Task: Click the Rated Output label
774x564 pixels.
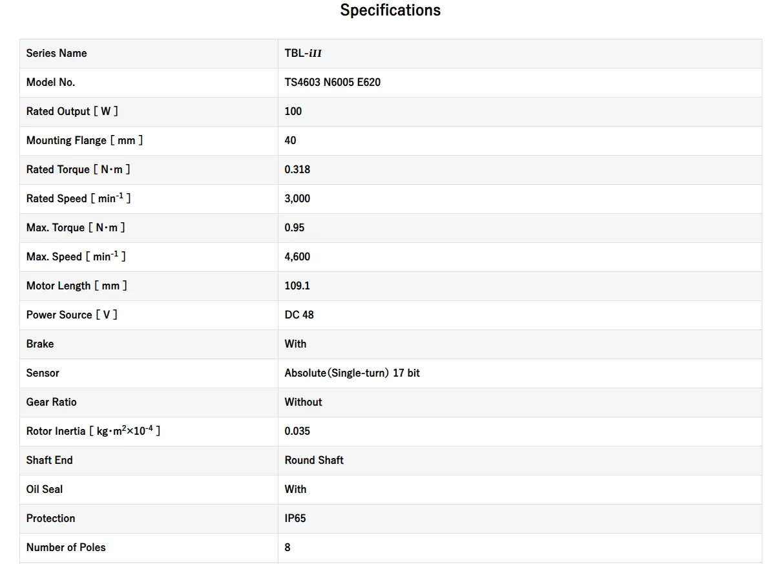Action: tap(72, 111)
